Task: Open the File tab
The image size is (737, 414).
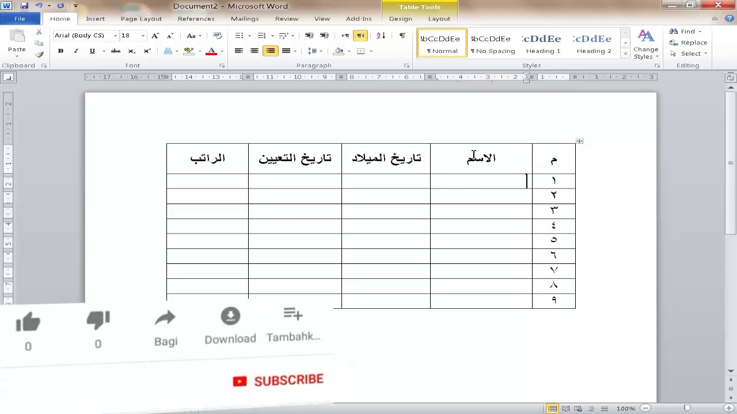Action: coord(20,18)
